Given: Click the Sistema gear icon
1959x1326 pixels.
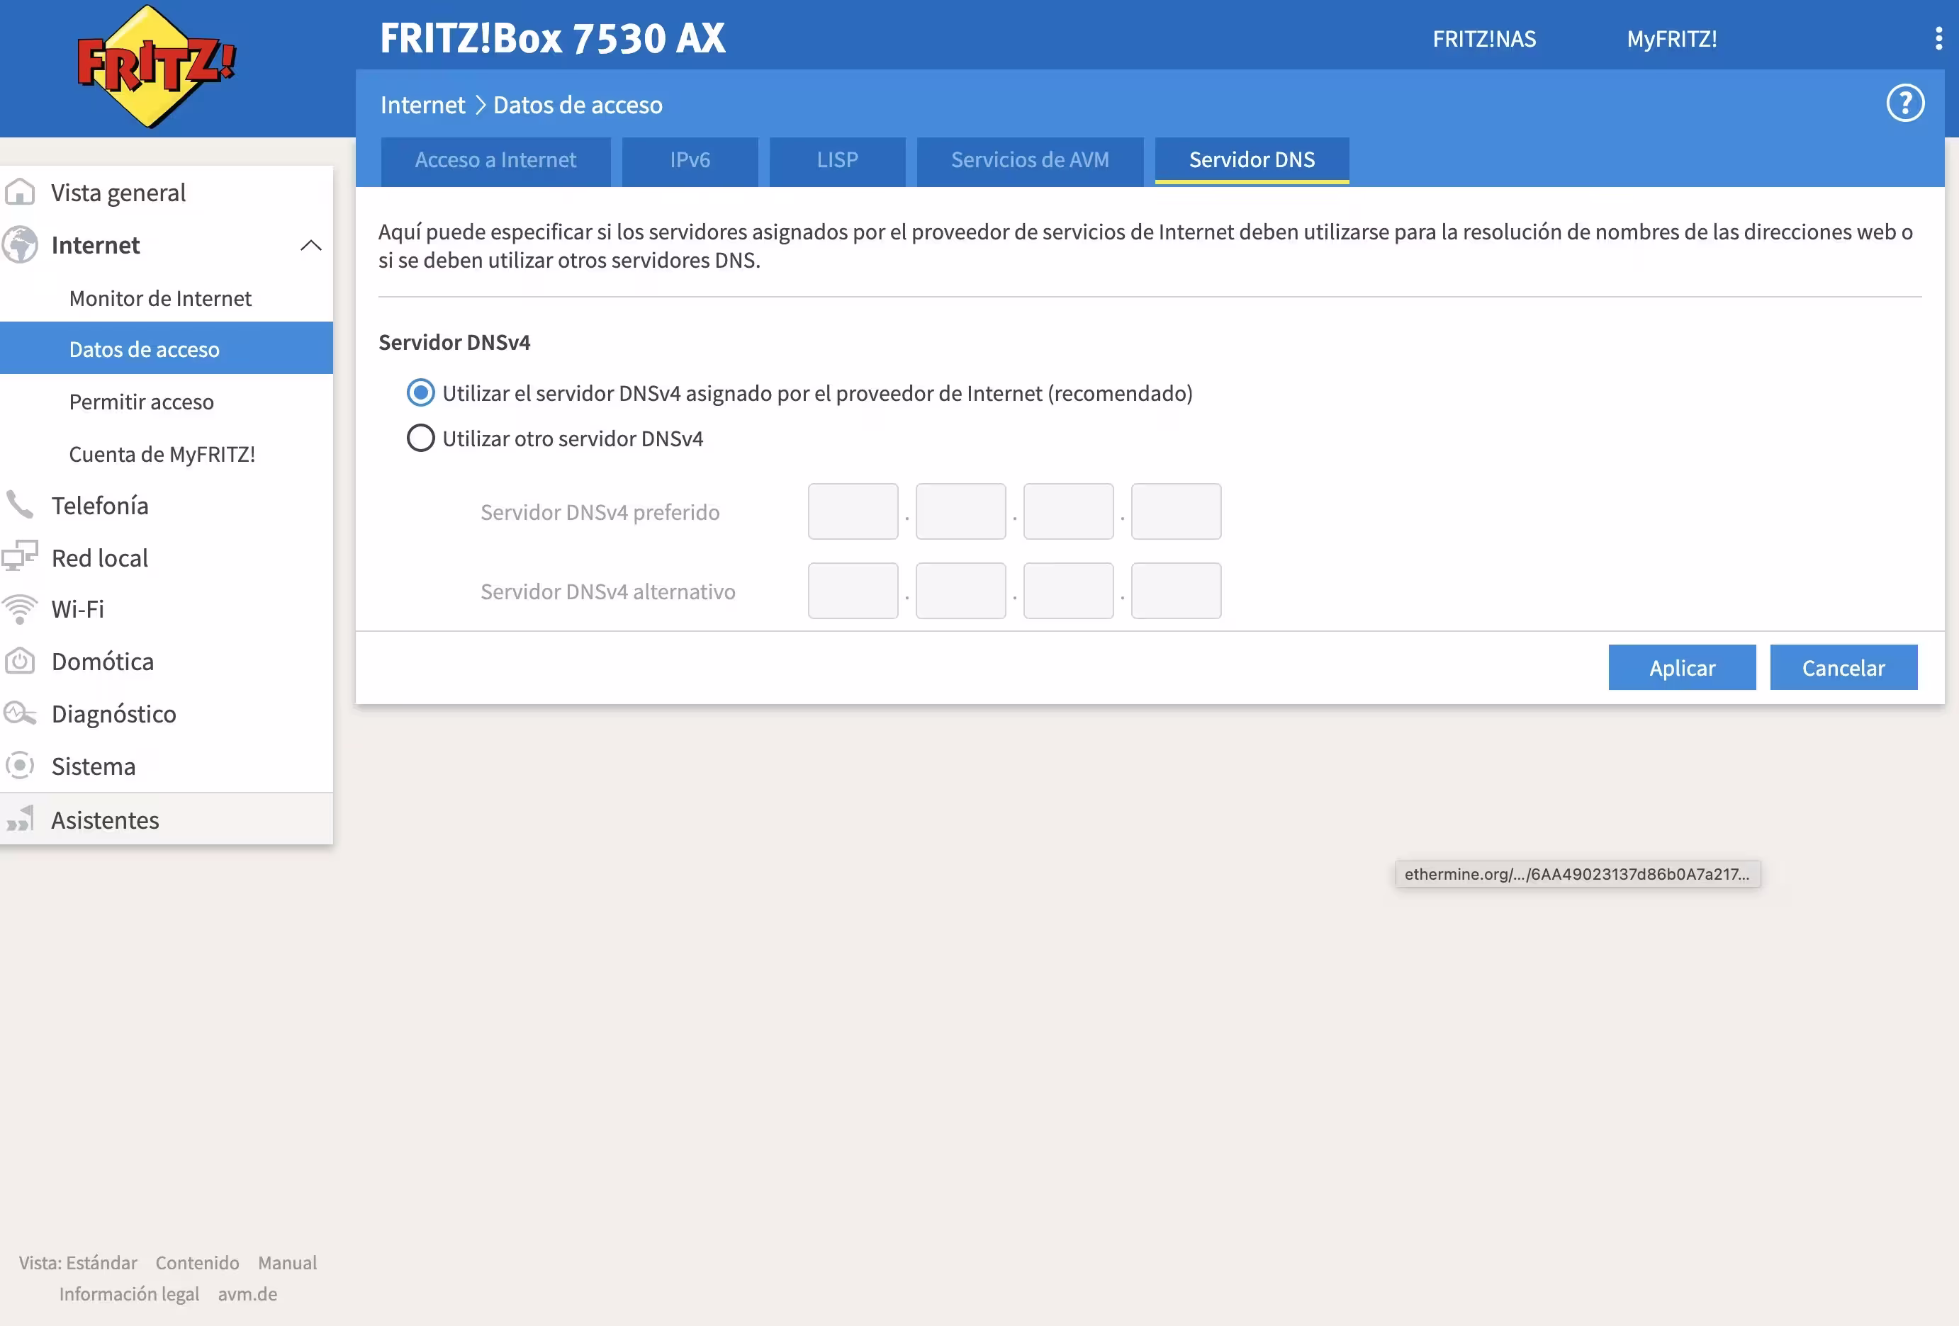Looking at the screenshot, I should 19,766.
